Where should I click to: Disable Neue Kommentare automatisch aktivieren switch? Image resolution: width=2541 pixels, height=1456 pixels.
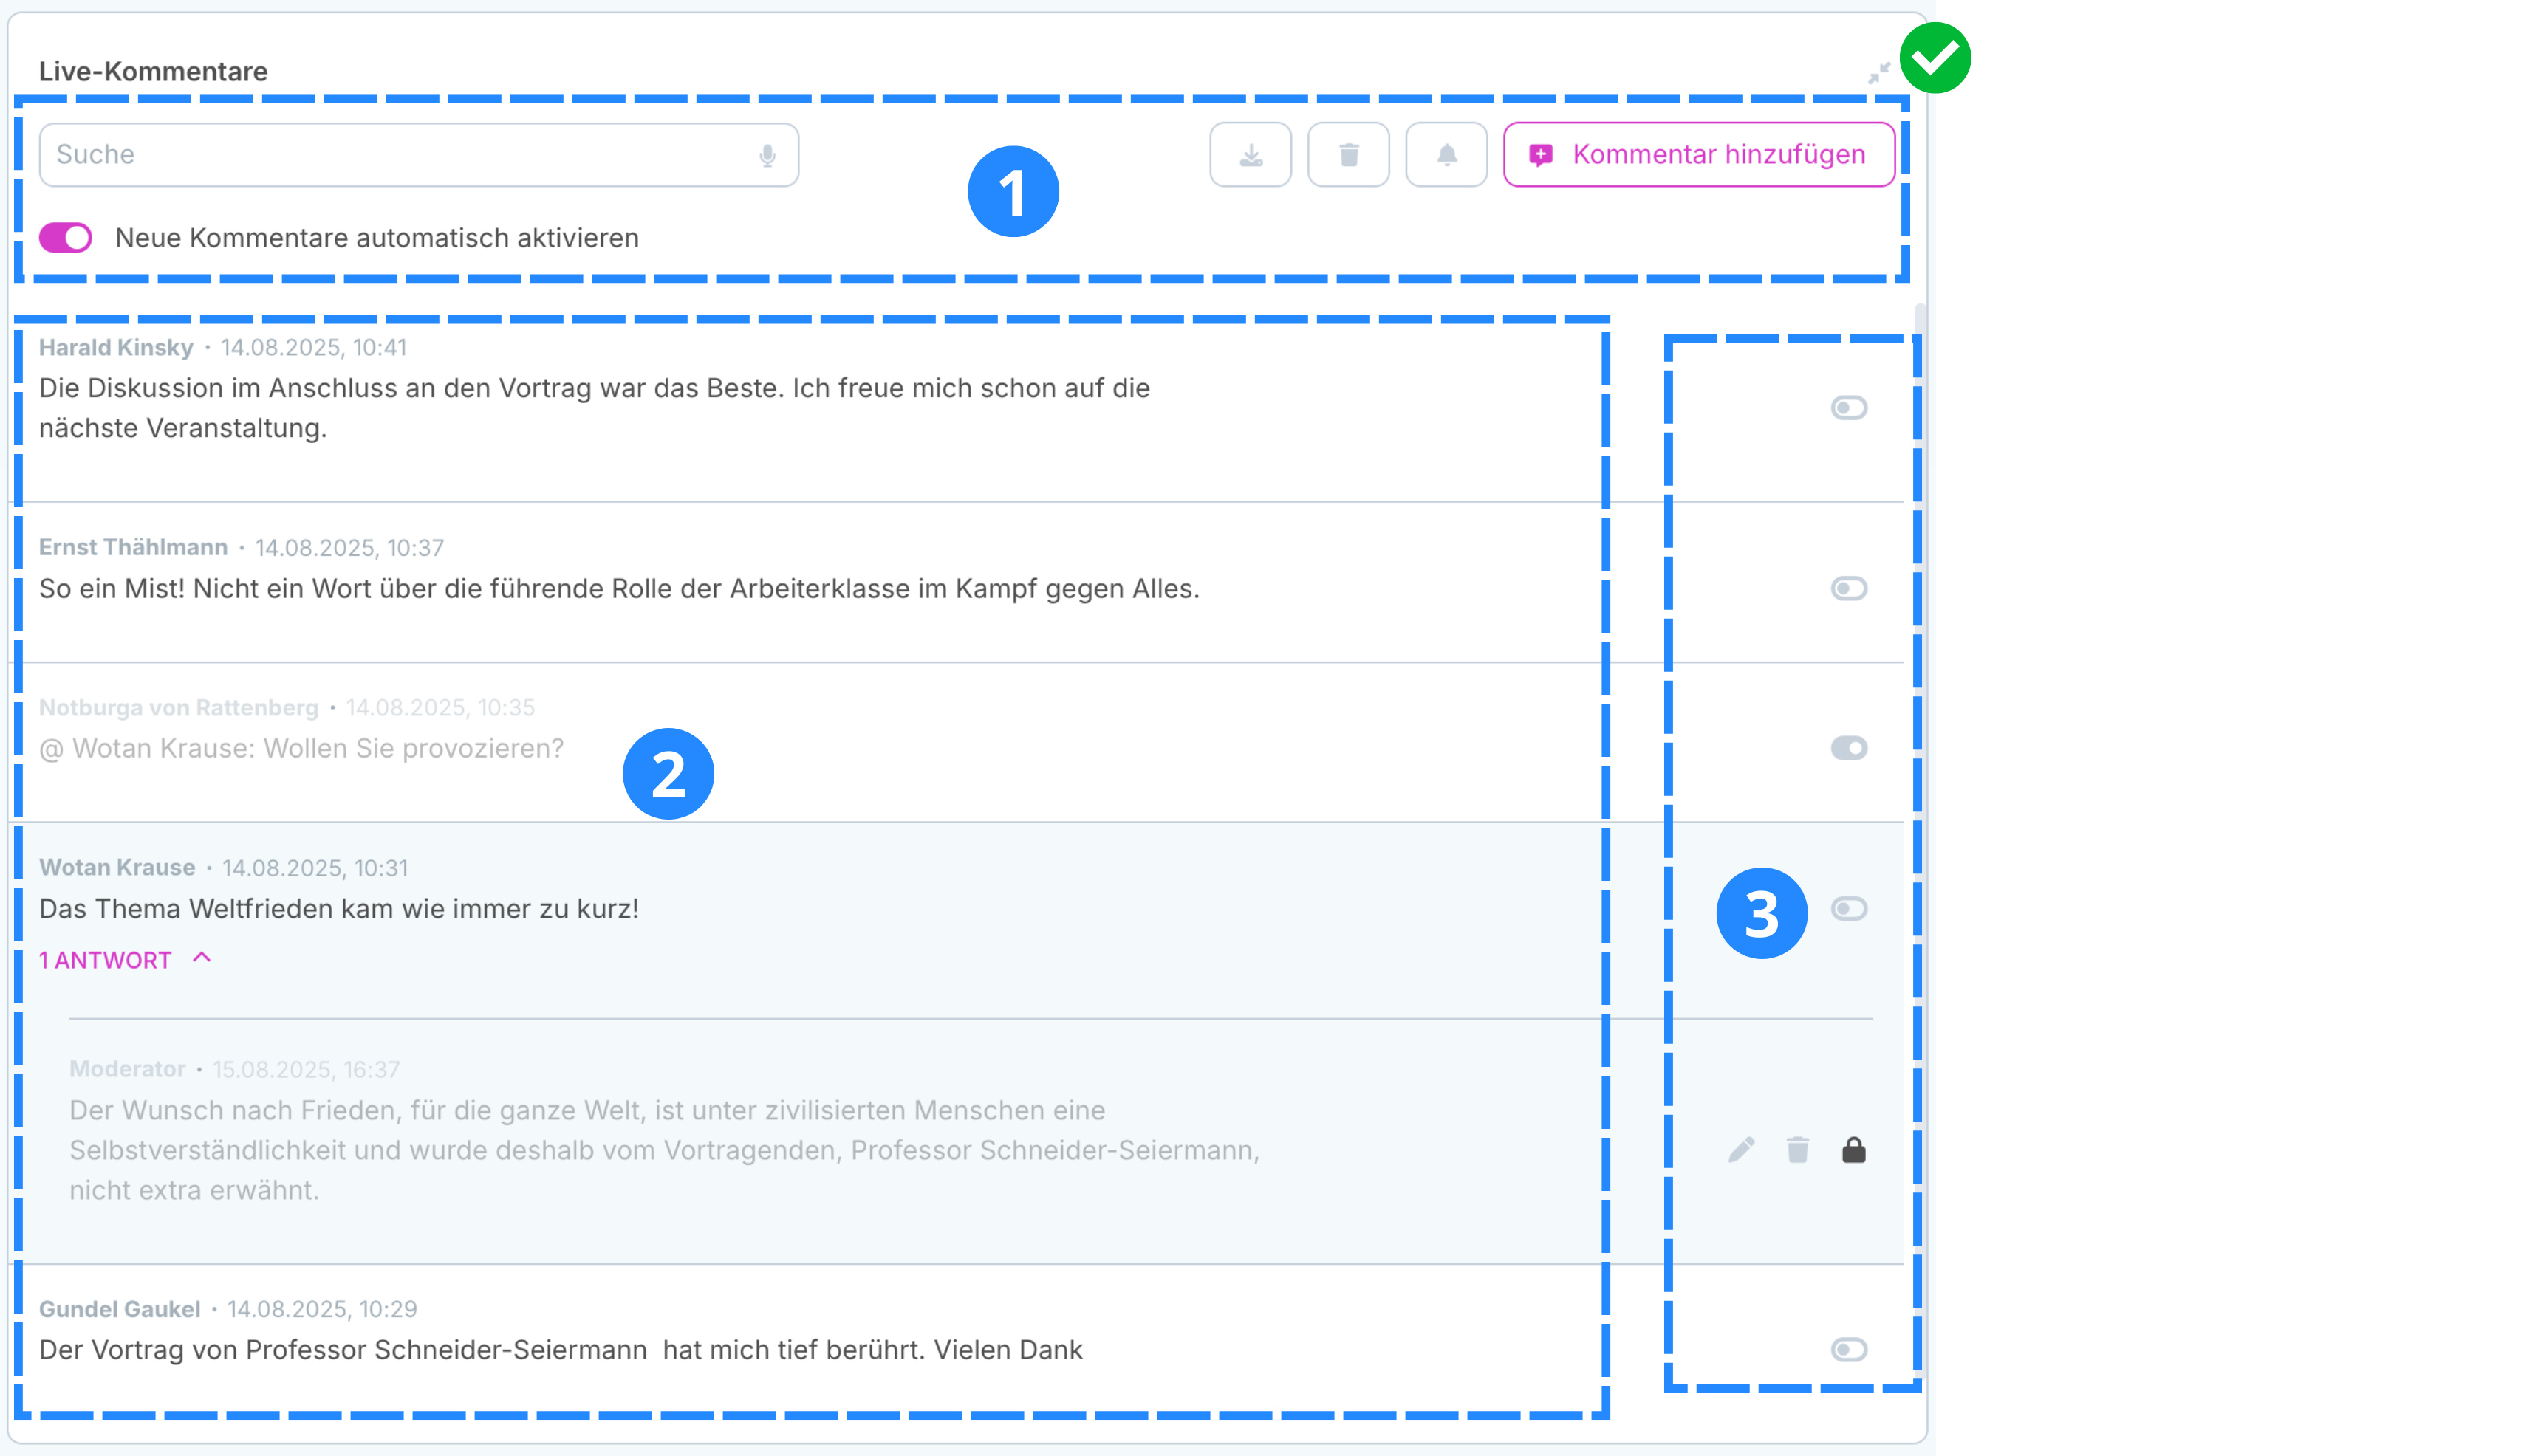[x=66, y=238]
